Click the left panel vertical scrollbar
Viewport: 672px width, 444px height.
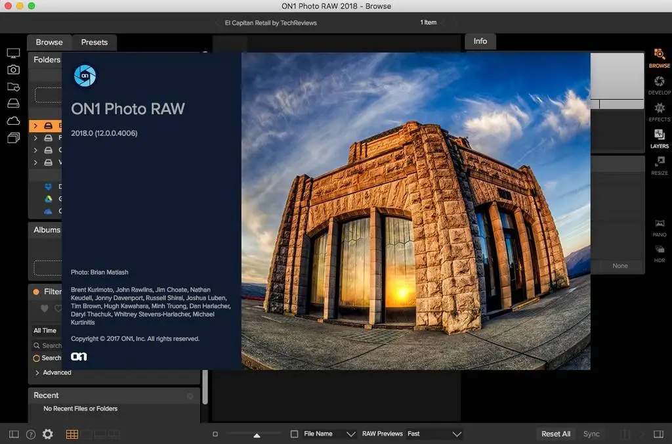[x=205, y=386]
